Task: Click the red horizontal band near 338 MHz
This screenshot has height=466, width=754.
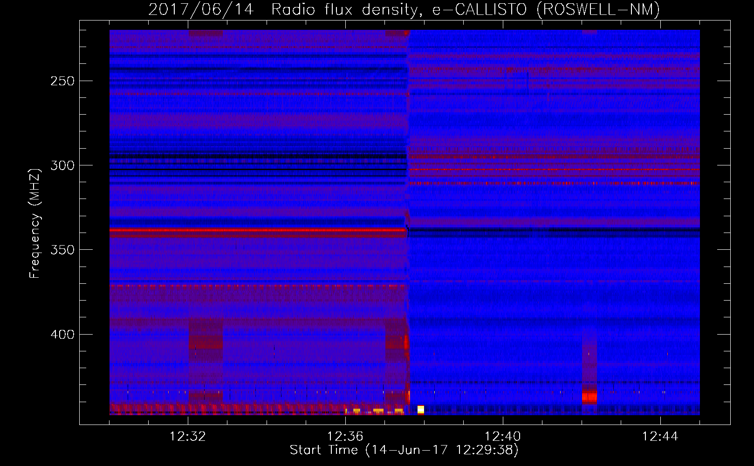Action: [258, 230]
